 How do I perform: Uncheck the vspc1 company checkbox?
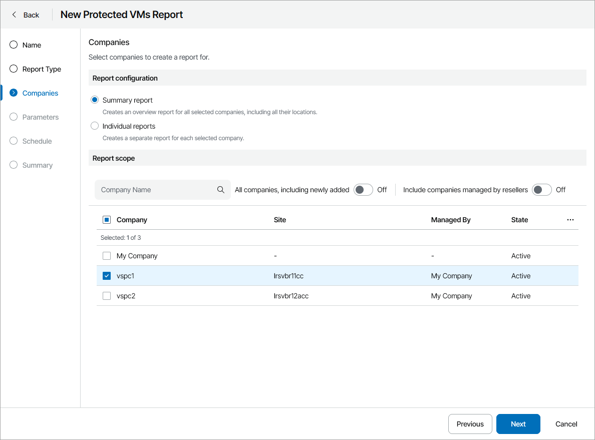coord(107,276)
